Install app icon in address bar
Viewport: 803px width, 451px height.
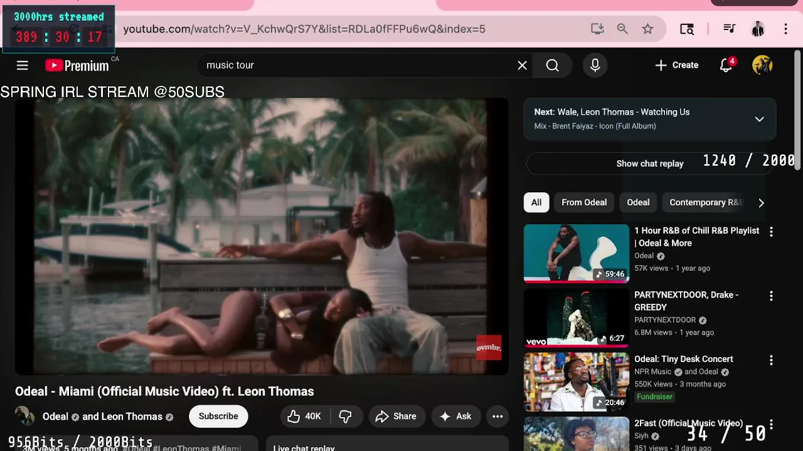[597, 29]
